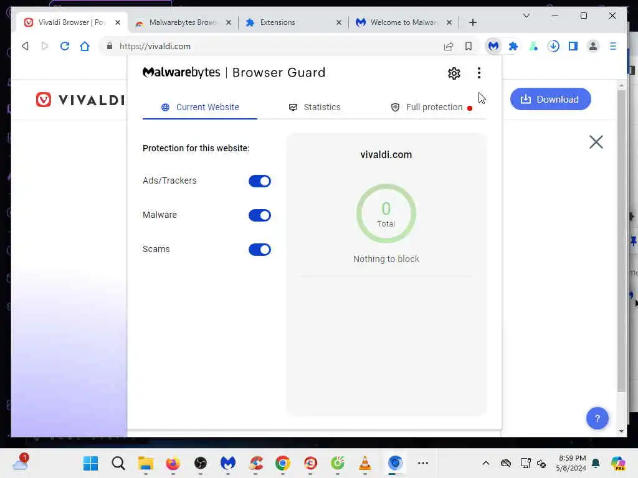Click the Download button
The height and width of the screenshot is (478, 638).
(x=551, y=99)
